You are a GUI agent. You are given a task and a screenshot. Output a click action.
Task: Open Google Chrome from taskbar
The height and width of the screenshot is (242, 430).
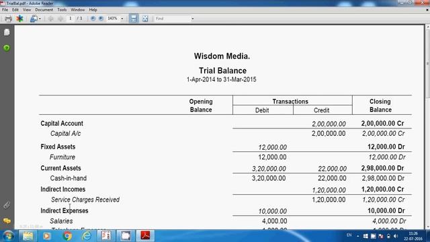coord(67,236)
